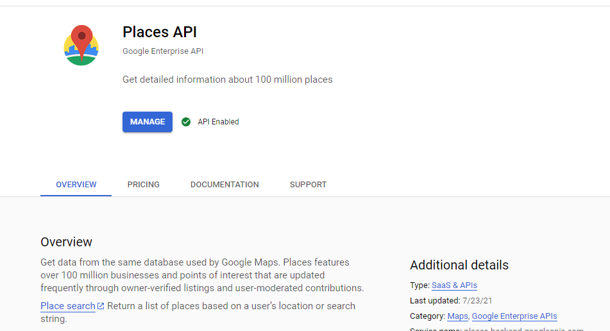This screenshot has height=331, width=610.
Task: Open the OVERVIEW tab
Action: pyautogui.click(x=76, y=185)
